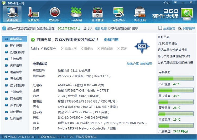Open the title bar dropdown menu arrow
The height and width of the screenshot is (140, 197).
(175, 2)
